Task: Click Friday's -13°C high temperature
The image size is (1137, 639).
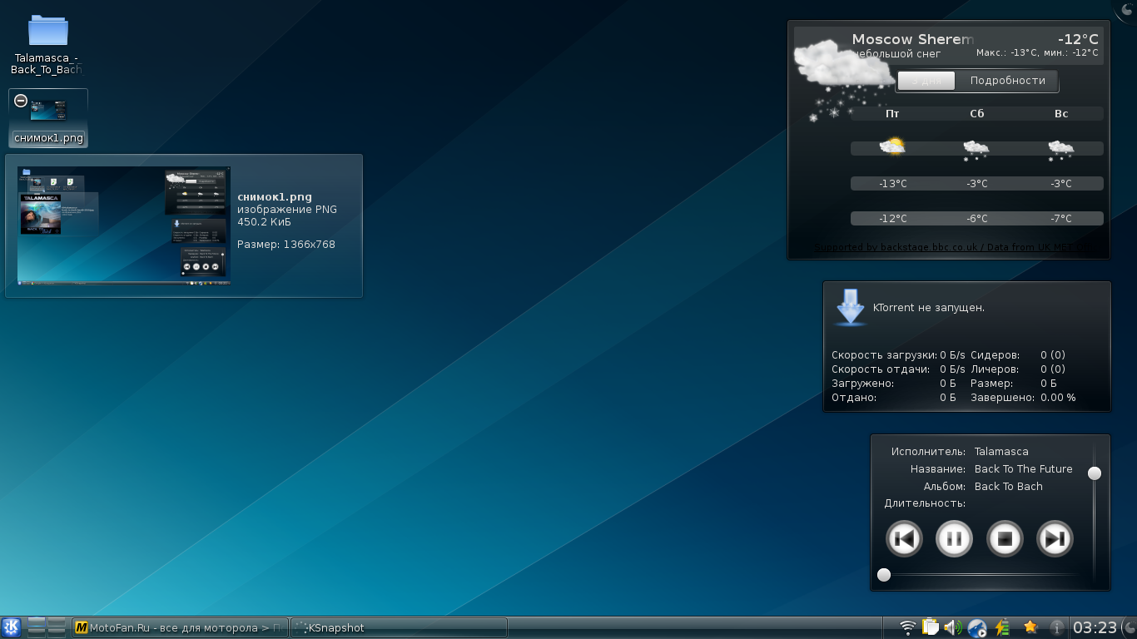Action: point(892,184)
